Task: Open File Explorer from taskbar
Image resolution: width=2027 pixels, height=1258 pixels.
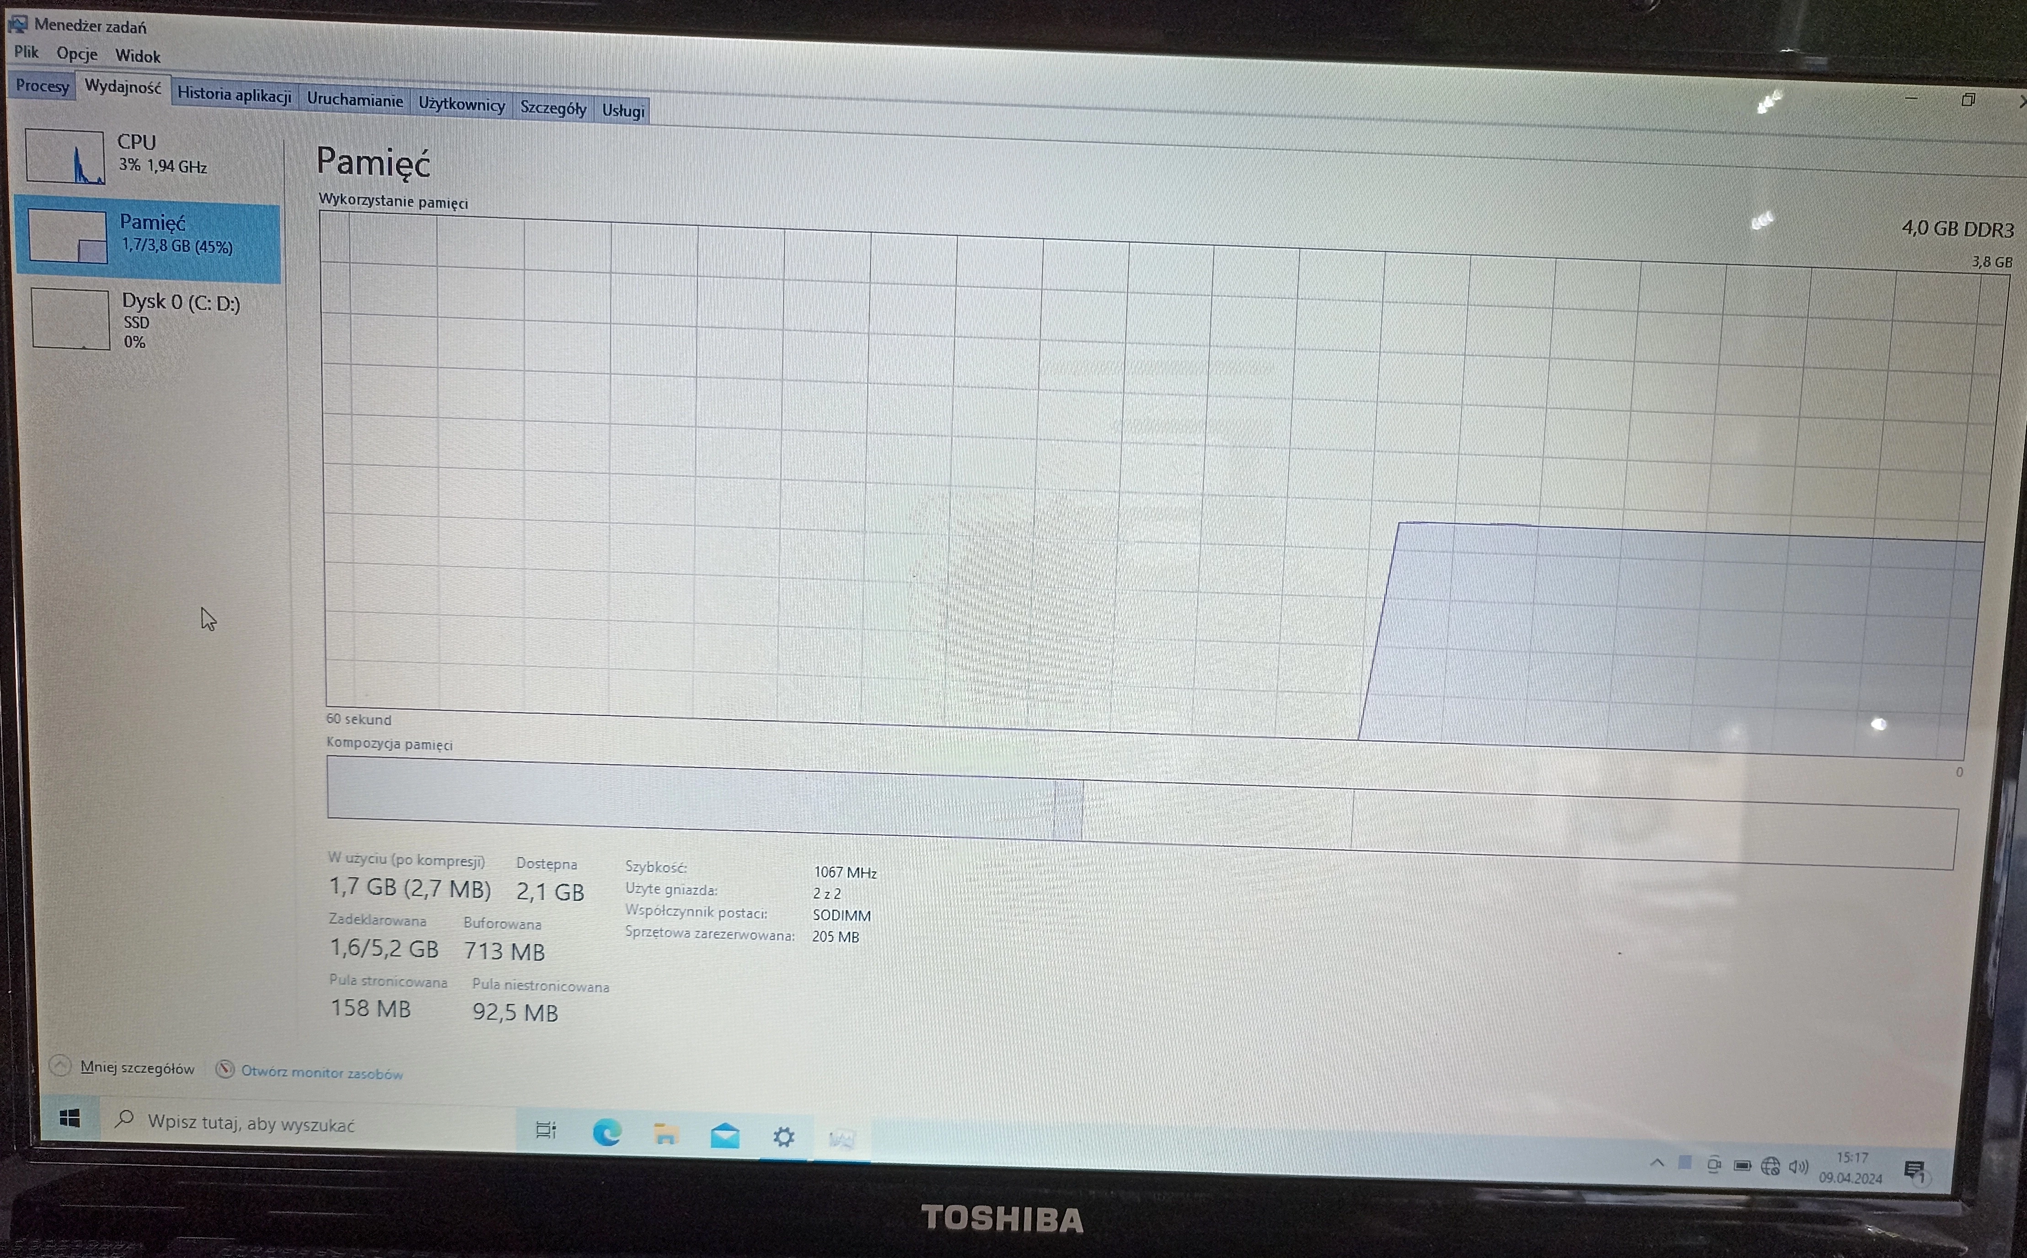Action: pyautogui.click(x=666, y=1134)
